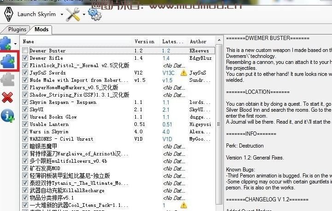Viewport: 332px width, 211px height.
Task: Expand the add mod icon dropdown arrow
Action: 15,44
